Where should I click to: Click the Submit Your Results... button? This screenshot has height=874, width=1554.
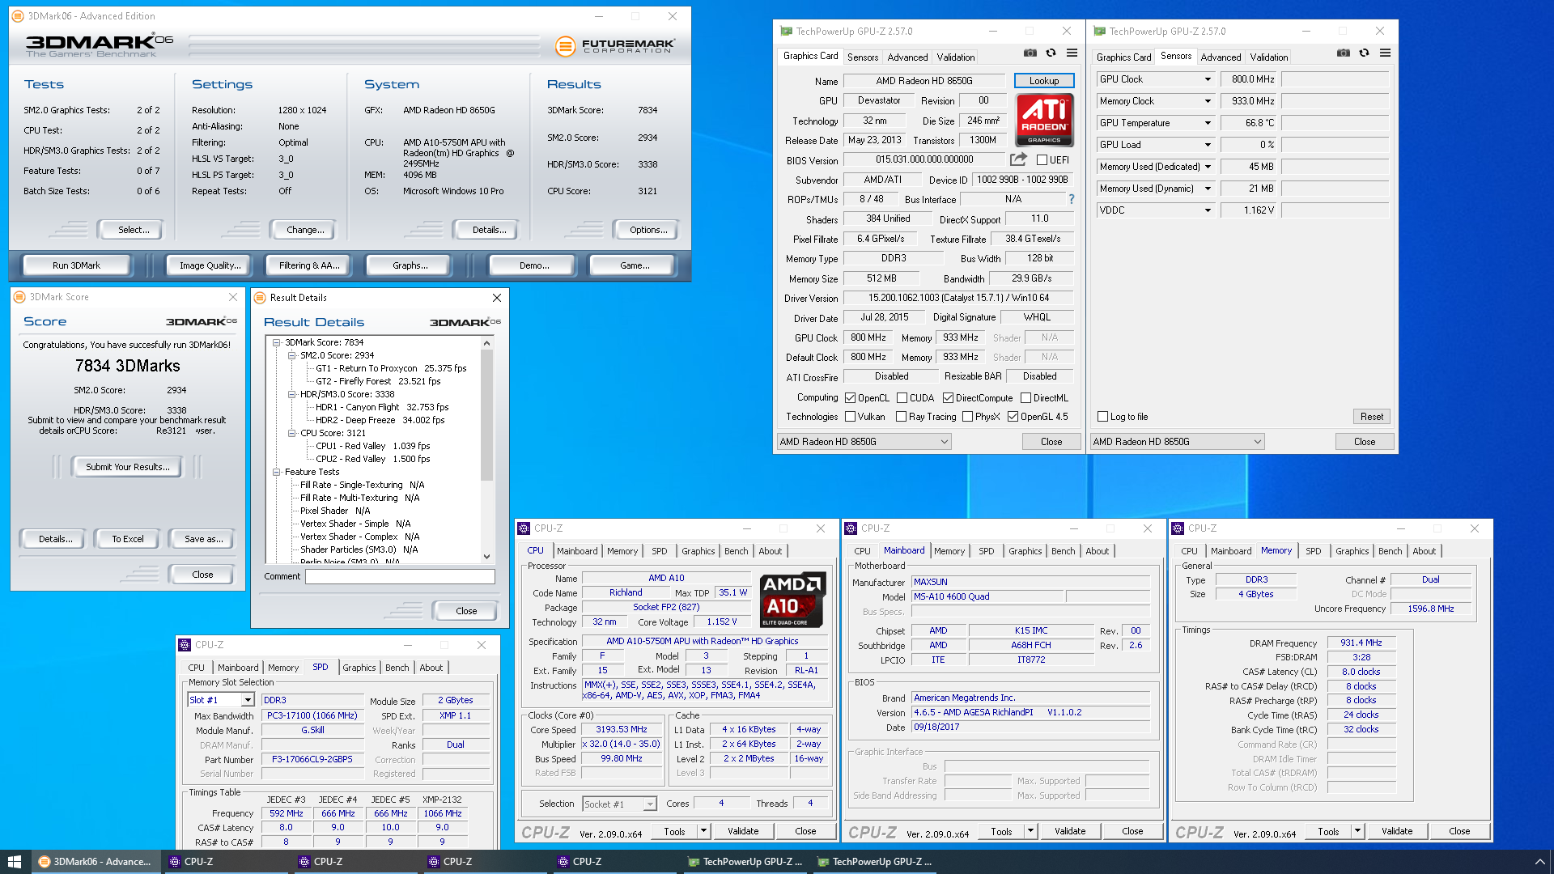point(128,467)
